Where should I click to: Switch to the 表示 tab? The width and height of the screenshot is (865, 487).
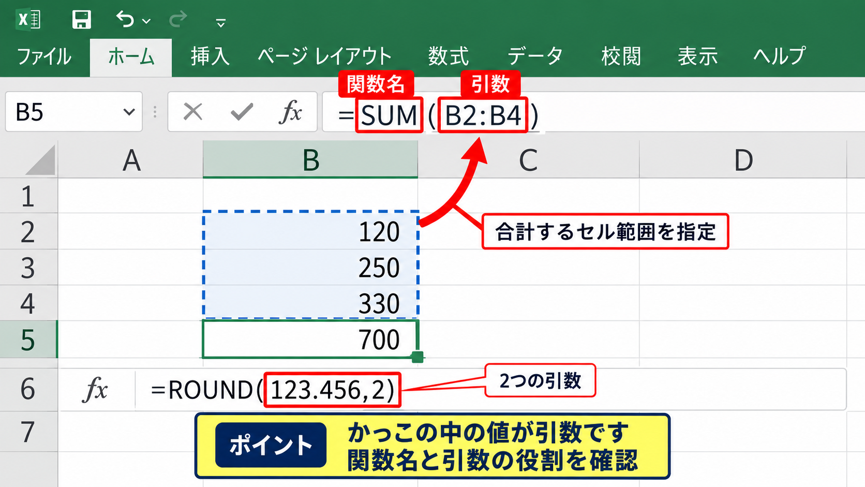click(697, 56)
